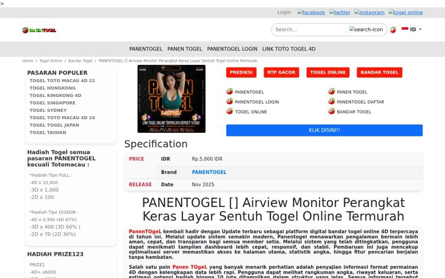Click the red PREDIKSI button
The width and height of the screenshot is (445, 278).
click(x=241, y=72)
